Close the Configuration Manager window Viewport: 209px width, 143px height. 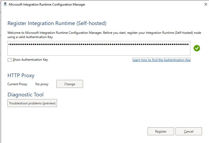(206, 5)
